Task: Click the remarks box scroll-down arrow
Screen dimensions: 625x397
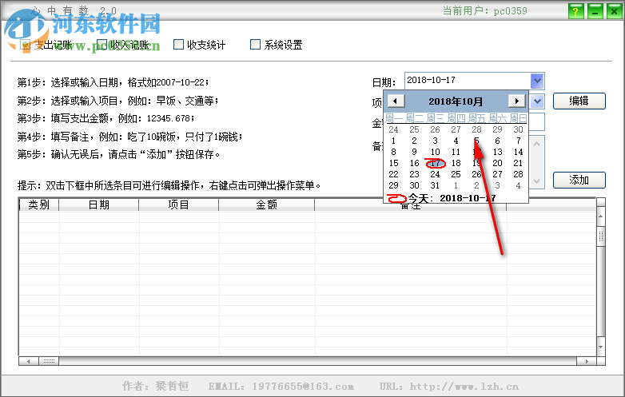Action: (536, 181)
